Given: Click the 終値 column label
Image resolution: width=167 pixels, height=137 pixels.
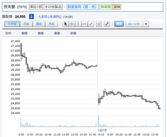Looking at the screenshot, I should pos(41,33).
